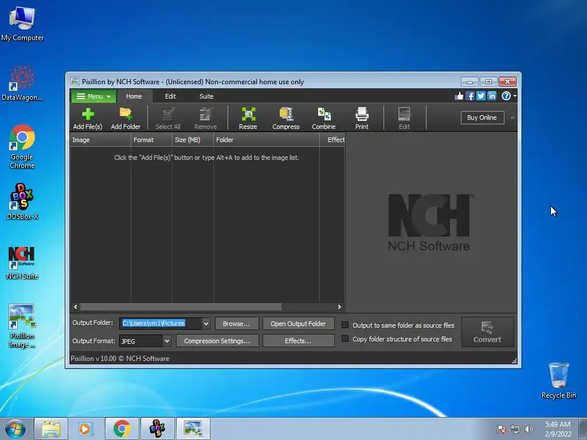Click the Pixillion v 10.00 status bar text
This screenshot has width=587, height=440.
tap(120, 359)
